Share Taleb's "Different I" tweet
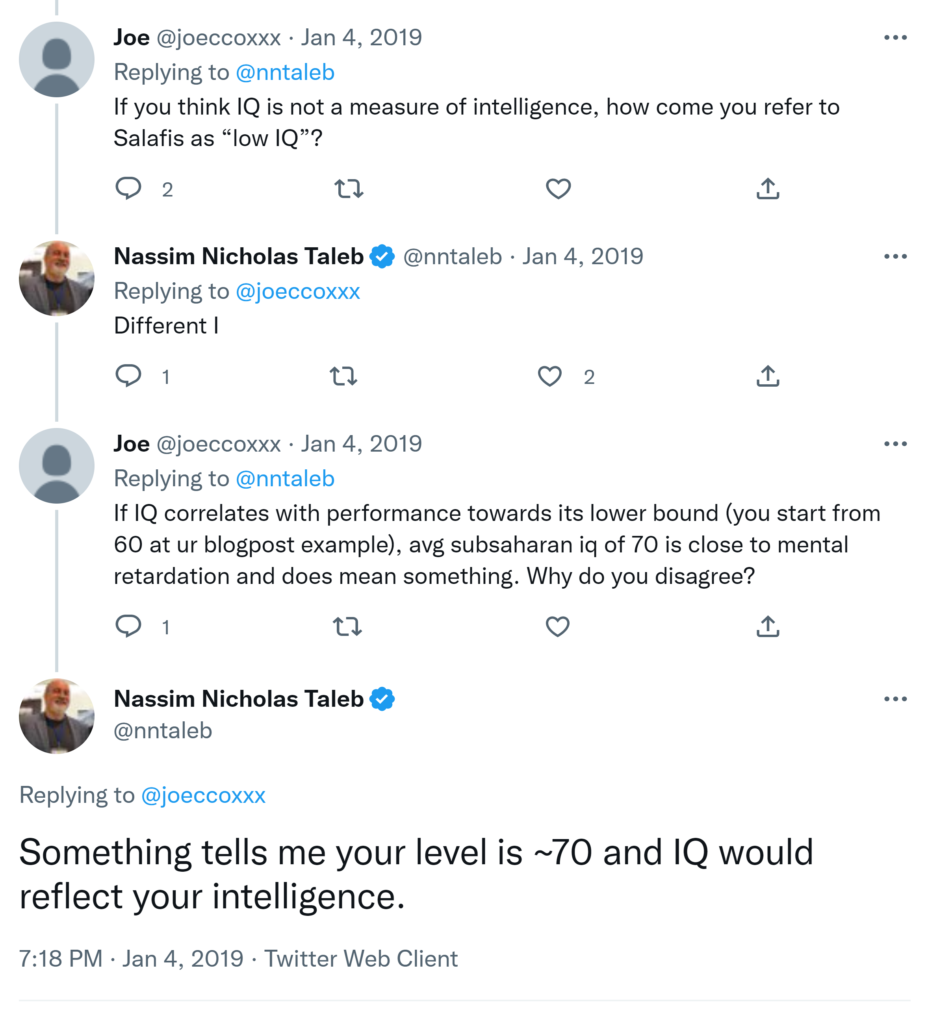 tap(768, 376)
